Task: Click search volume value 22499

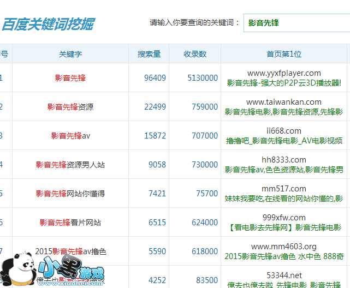Action: coord(155,107)
